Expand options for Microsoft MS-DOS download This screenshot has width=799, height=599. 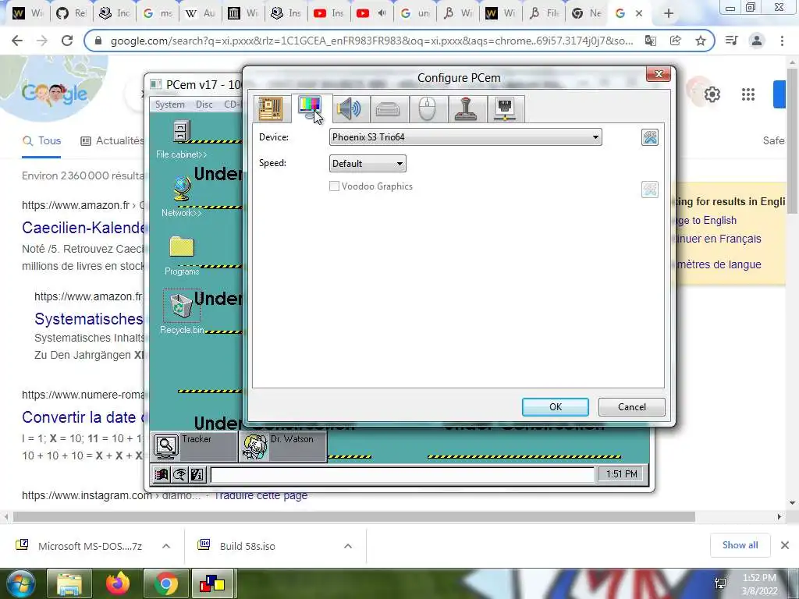pos(165,546)
